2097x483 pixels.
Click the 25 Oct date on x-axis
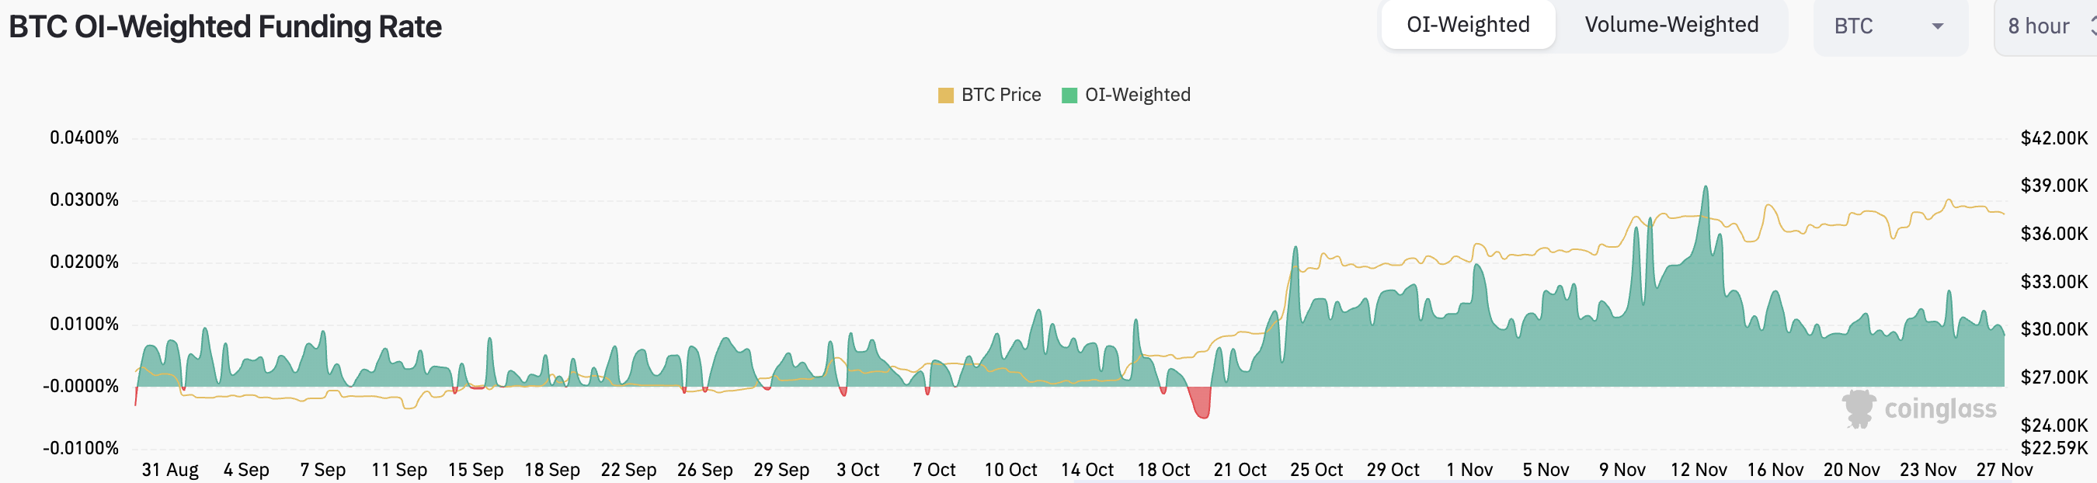click(x=1316, y=470)
